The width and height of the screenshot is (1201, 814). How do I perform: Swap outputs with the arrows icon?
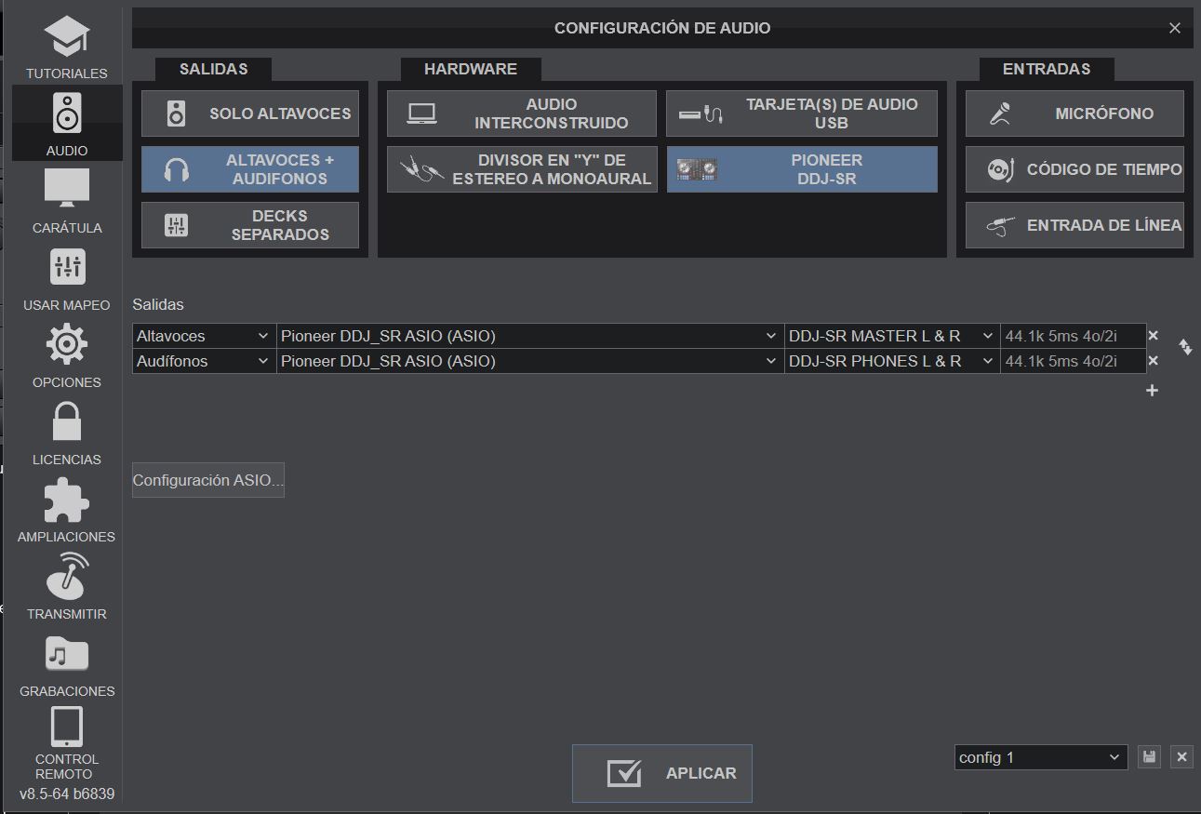(x=1185, y=347)
